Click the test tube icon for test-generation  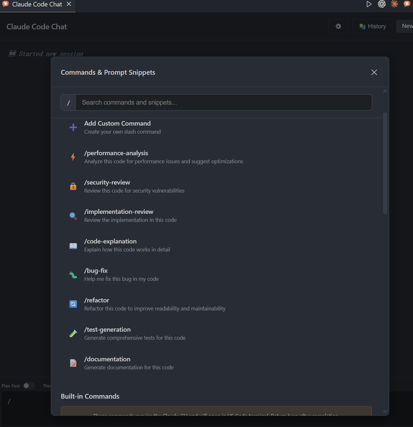(73, 334)
